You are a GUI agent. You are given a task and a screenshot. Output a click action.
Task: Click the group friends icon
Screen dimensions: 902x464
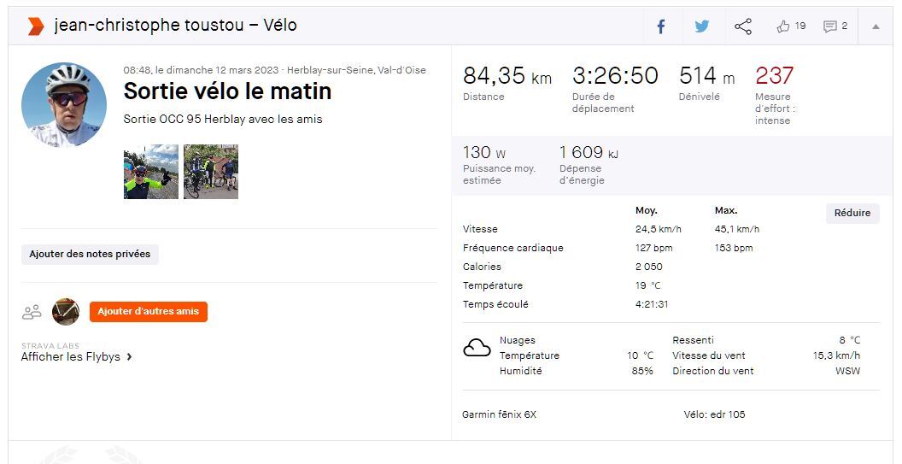(32, 312)
